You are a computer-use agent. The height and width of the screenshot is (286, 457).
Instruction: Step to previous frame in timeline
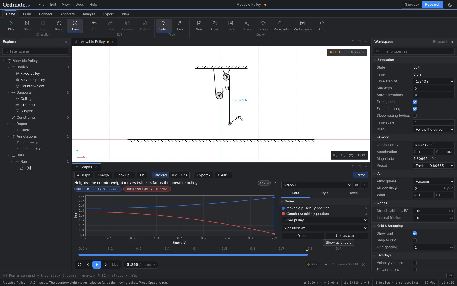click(88, 265)
